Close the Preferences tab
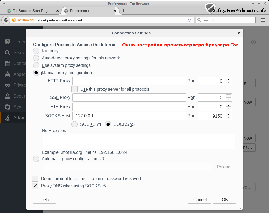Viewport: 269px width, 213px height. [115, 11]
